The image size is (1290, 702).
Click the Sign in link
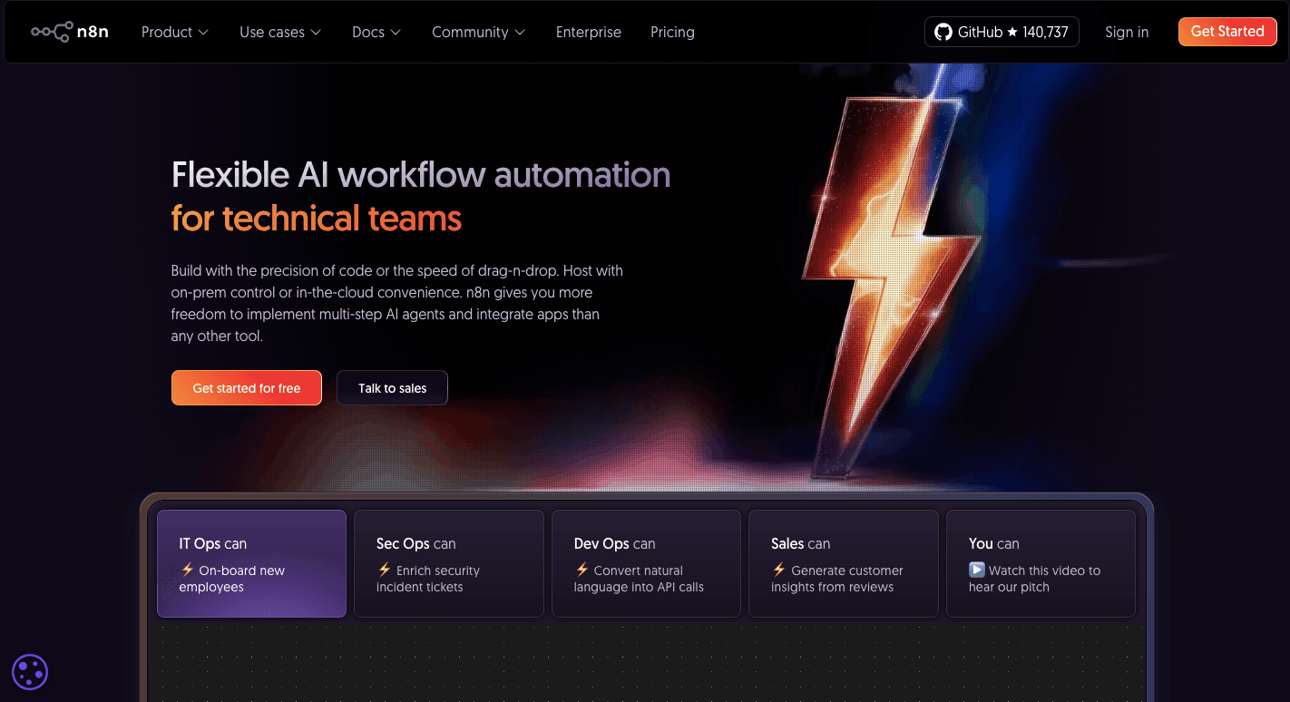pyautogui.click(x=1126, y=32)
